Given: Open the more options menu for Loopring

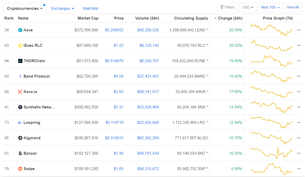Looking at the screenshot, I should [x=299, y=123].
